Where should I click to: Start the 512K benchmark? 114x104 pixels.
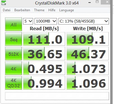(13, 54)
